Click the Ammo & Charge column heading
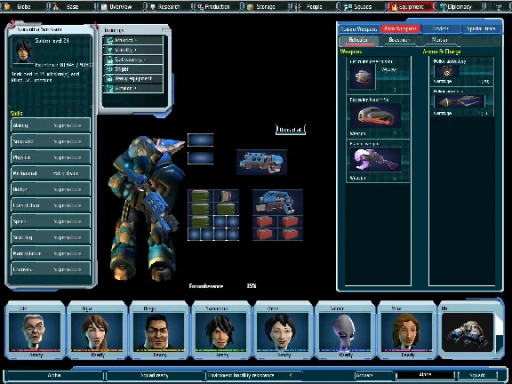Image resolution: width=512 pixels, height=384 pixels. 442,52
